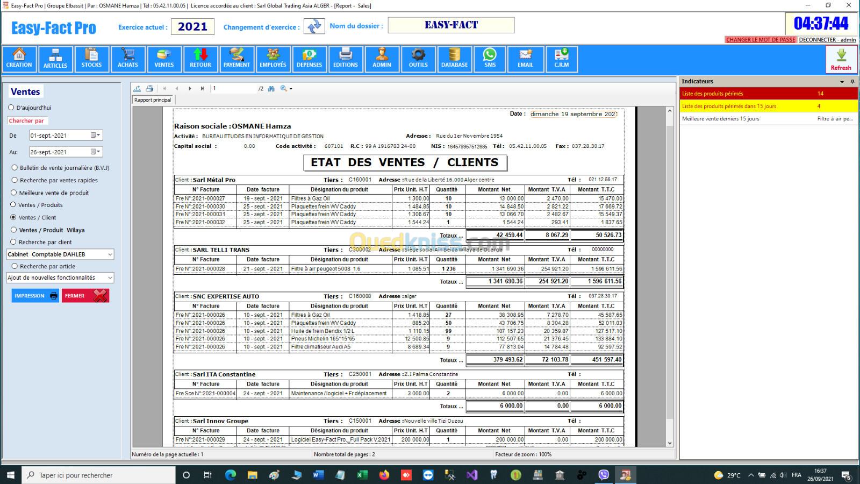The width and height of the screenshot is (860, 484).
Task: Expand the Ajout de nouvelles fonctionnalités dropdown
Action: (x=110, y=278)
